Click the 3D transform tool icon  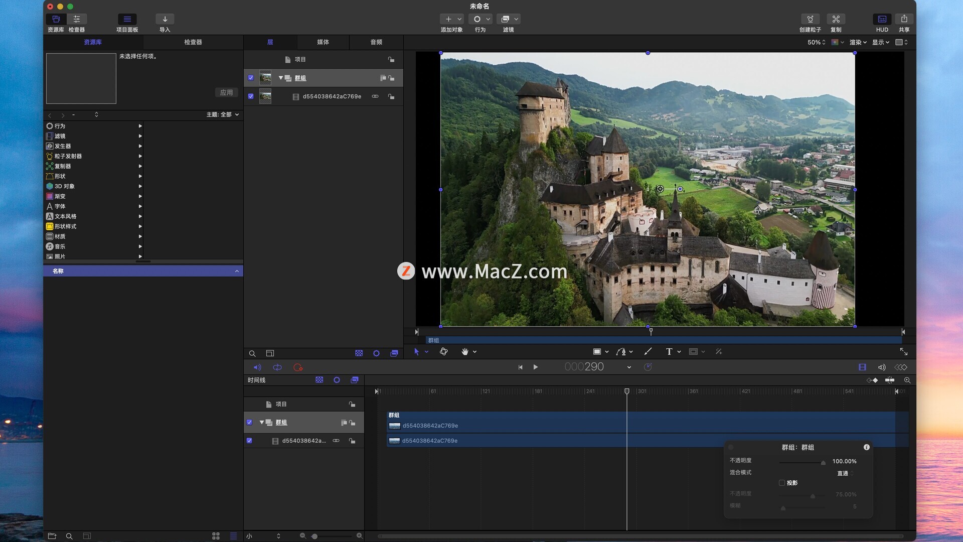click(x=443, y=352)
